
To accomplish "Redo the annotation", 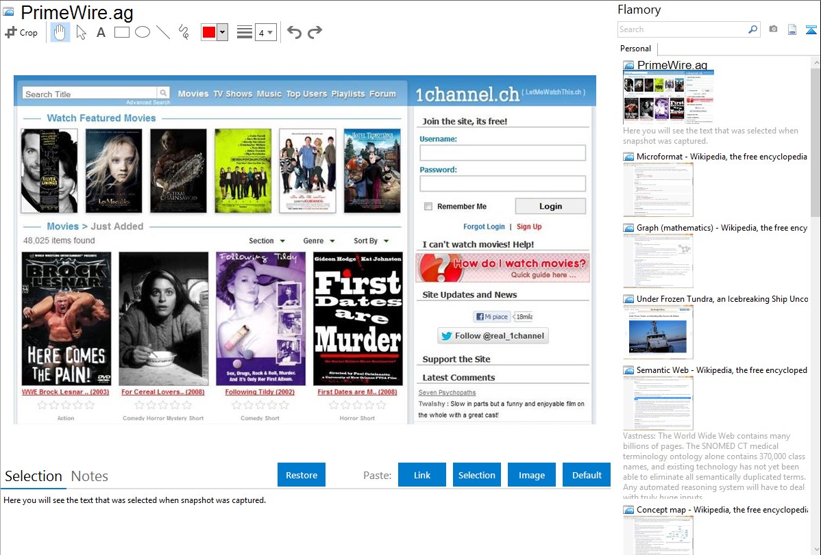I will [x=315, y=32].
